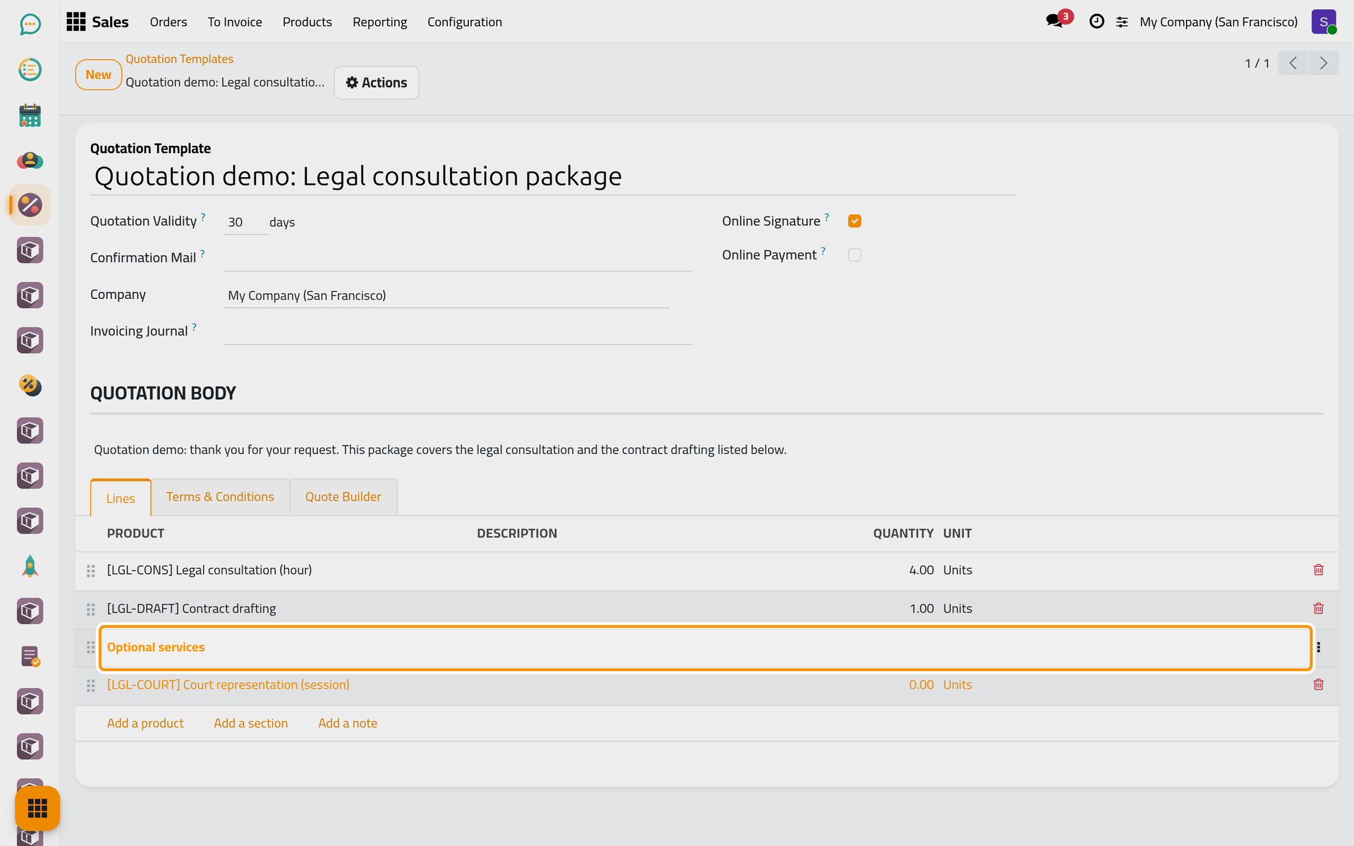Show help tooltip for Online Payment

pyautogui.click(x=823, y=250)
